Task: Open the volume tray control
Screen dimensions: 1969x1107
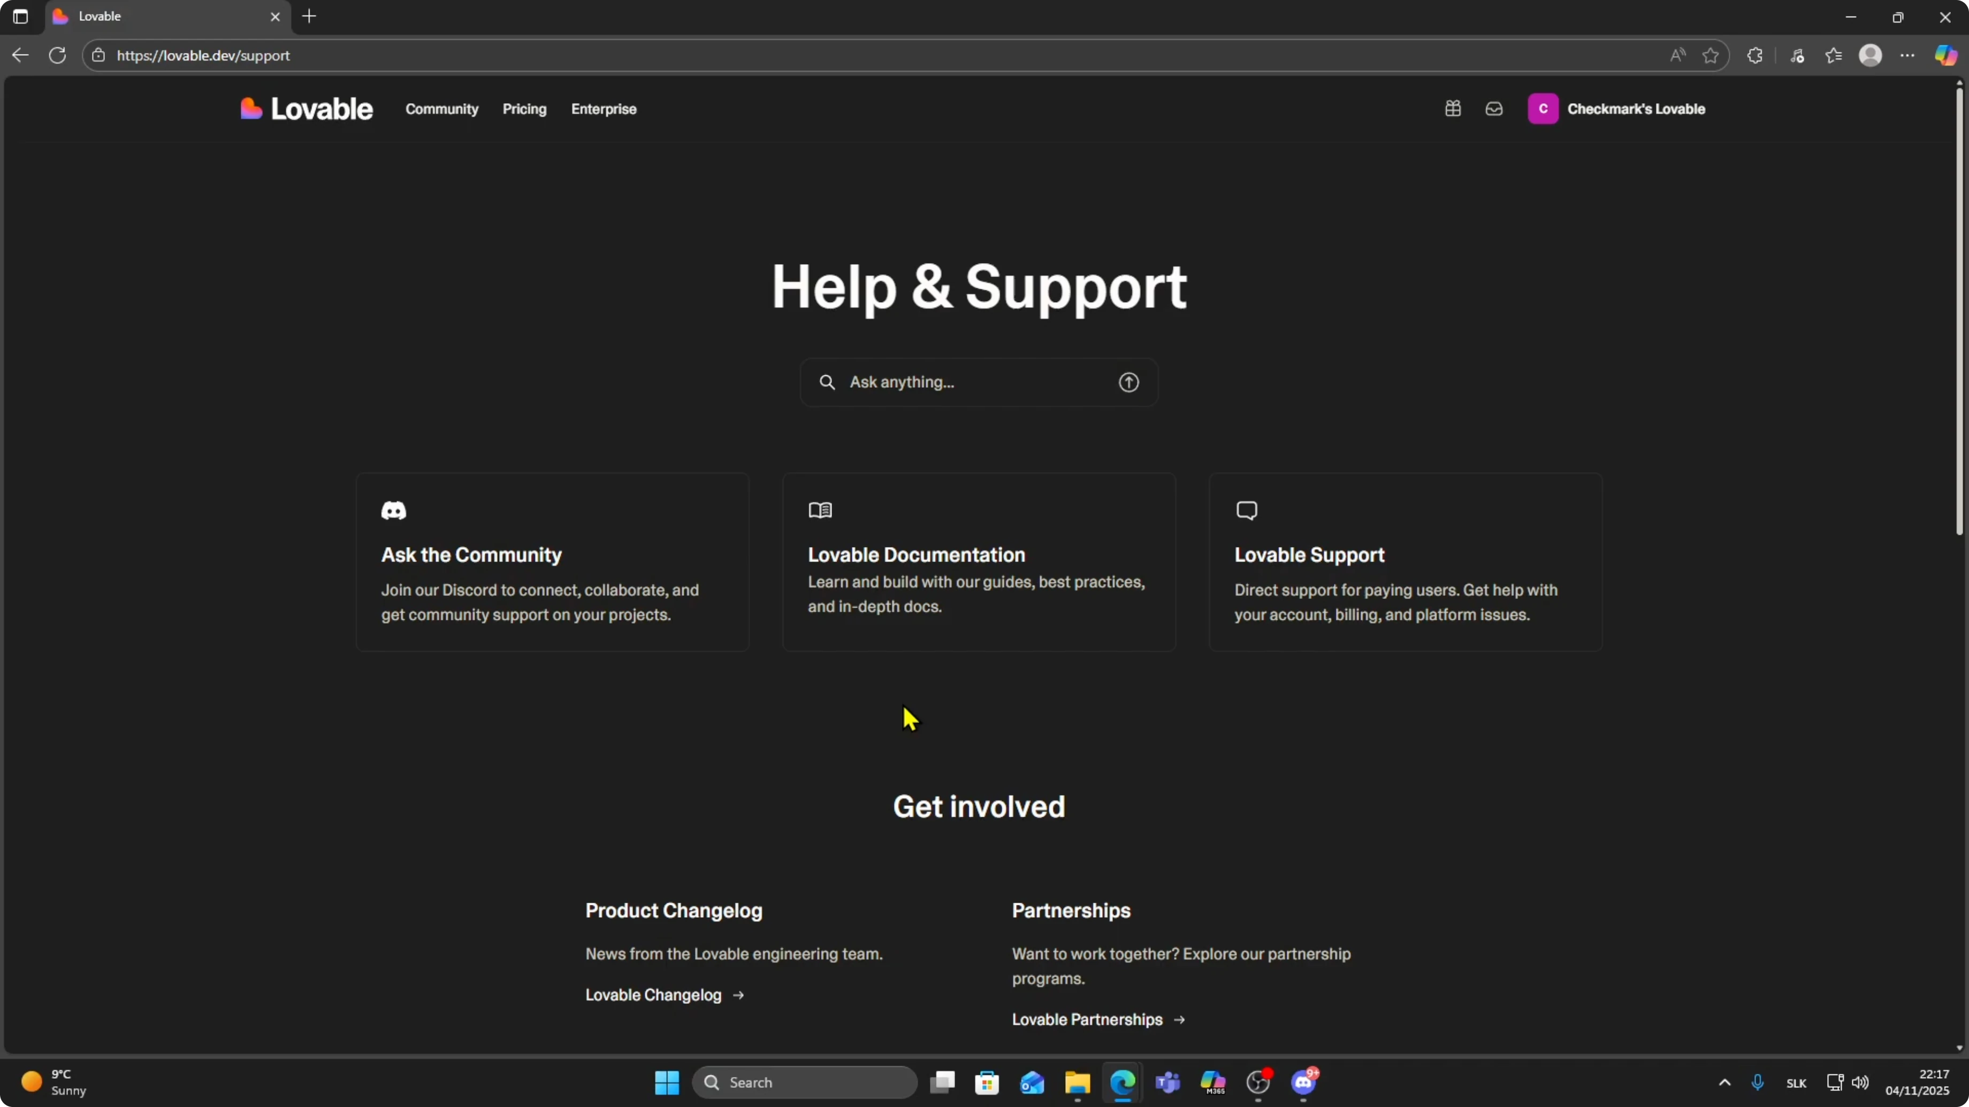Action: point(1860,1082)
